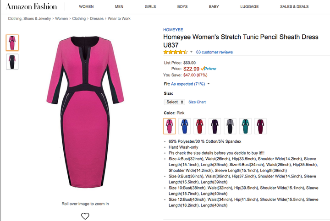This screenshot has width=330, height=221.
Task: Expand the rating breakdown arrow beside stars
Action: (x=191, y=52)
